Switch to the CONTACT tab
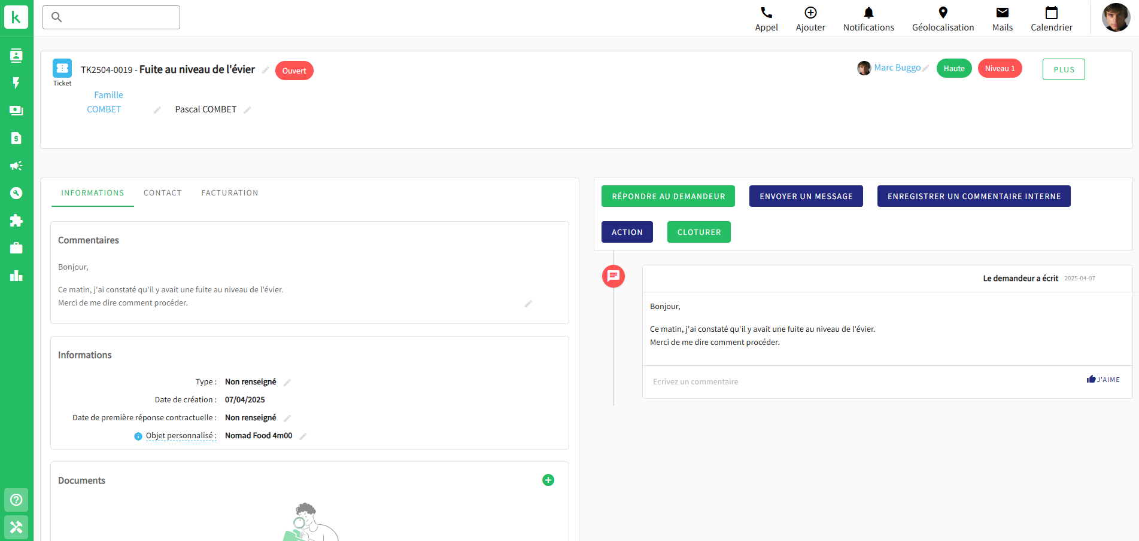 pyautogui.click(x=162, y=193)
